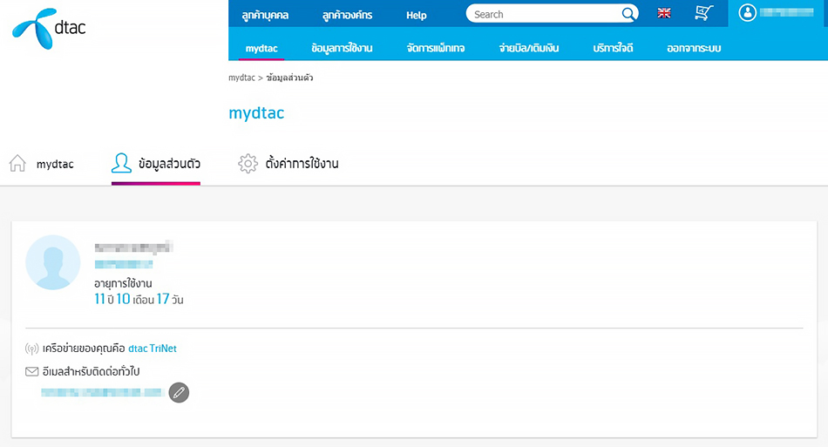Switch language via UK flag icon
The width and height of the screenshot is (828, 447).
coord(664,13)
